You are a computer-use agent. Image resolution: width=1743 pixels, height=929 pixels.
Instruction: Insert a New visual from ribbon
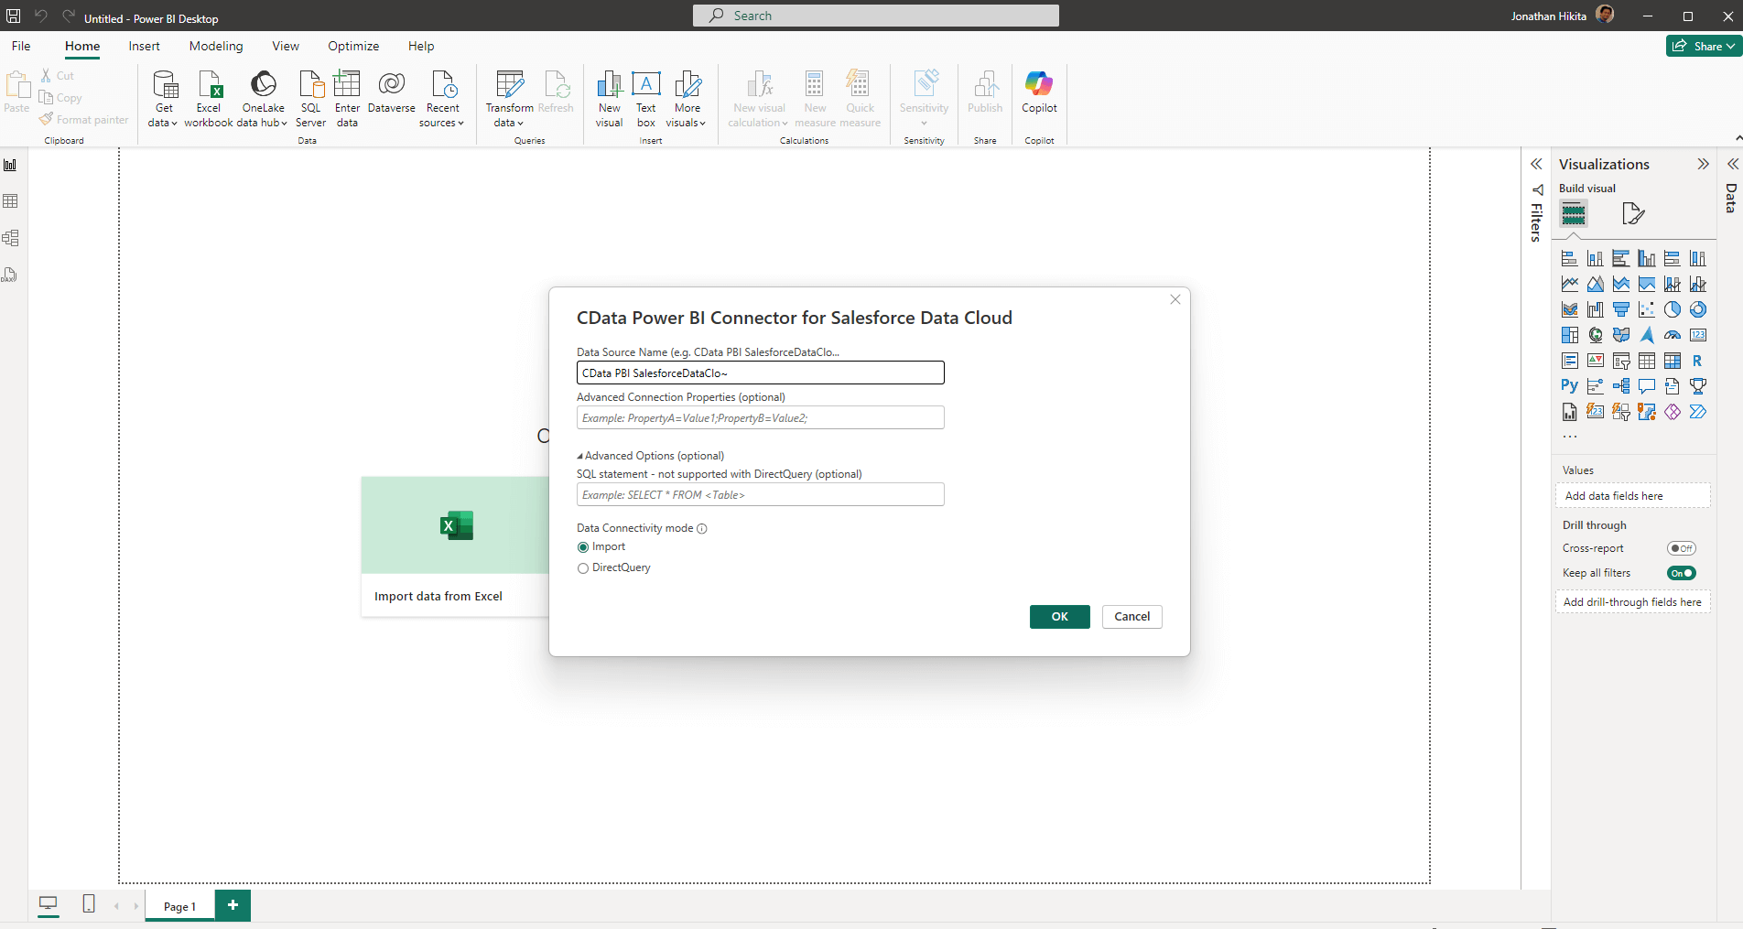click(x=609, y=99)
